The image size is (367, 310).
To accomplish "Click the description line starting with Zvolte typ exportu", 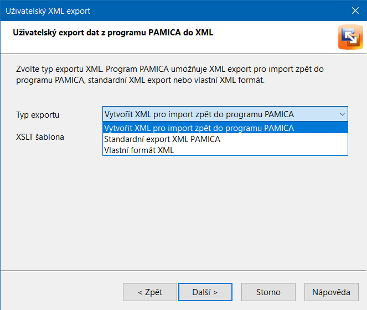I will point(170,69).
